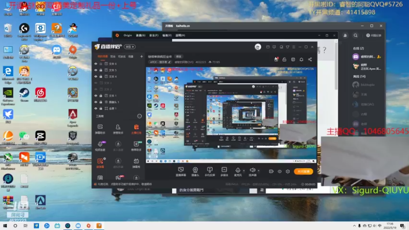Viewport: 409px width, 230px height.
Task: Open the 好友(F) menu in Origin
Action: (x=154, y=35)
